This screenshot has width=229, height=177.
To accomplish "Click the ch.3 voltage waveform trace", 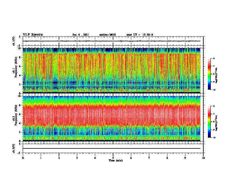I will [x=112, y=148].
